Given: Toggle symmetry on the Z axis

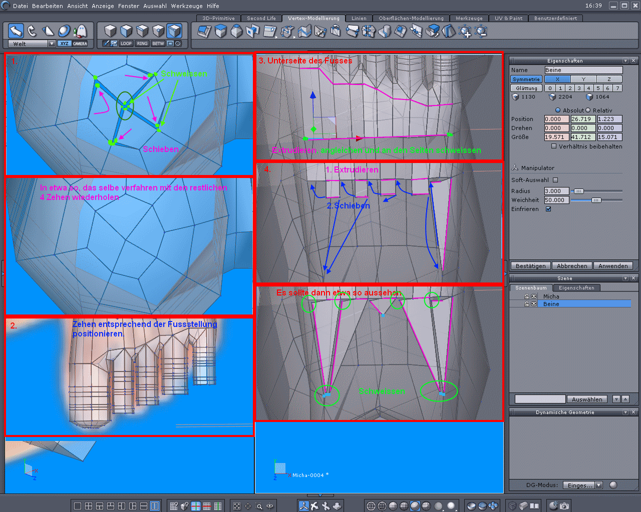Looking at the screenshot, I should point(609,79).
